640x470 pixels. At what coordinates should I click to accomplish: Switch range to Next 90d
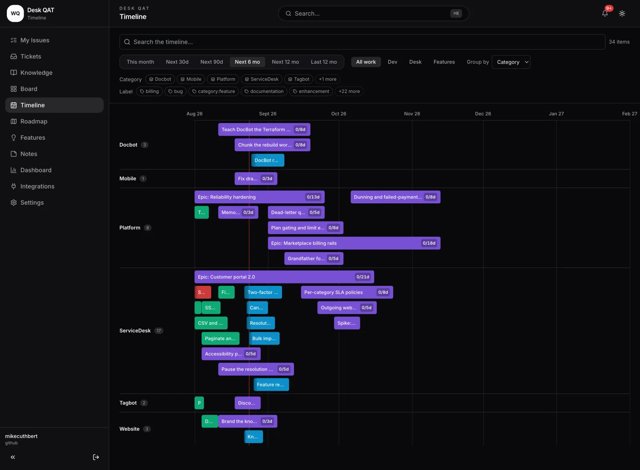pos(212,62)
